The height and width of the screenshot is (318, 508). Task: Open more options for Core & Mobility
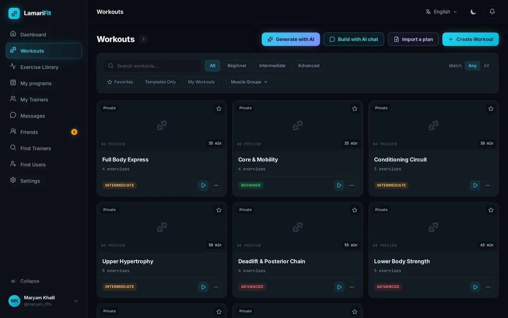click(352, 185)
